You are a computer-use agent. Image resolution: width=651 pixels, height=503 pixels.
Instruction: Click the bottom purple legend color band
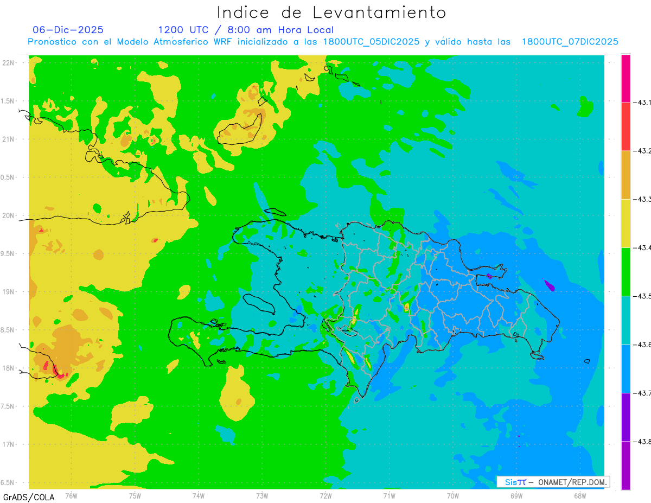point(626,465)
